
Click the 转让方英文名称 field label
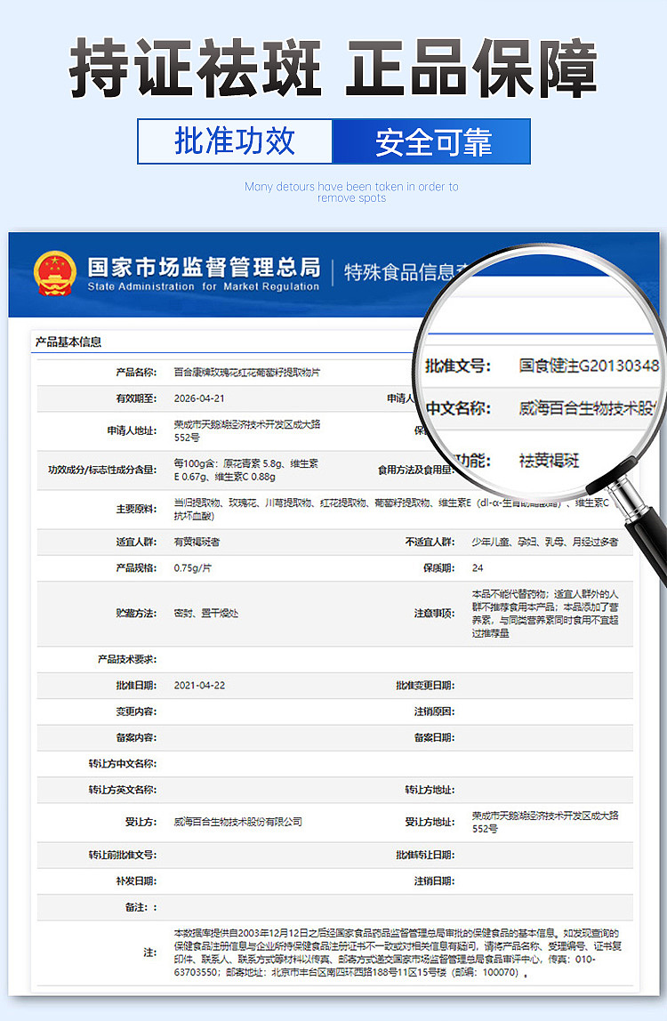click(x=123, y=790)
